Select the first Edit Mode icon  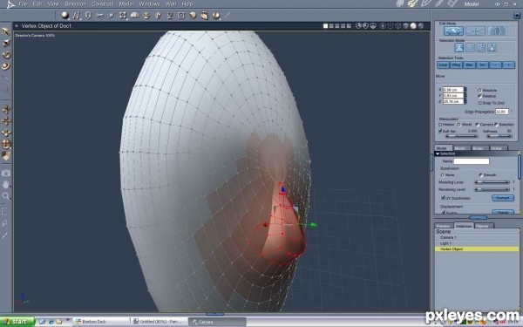[453, 31]
